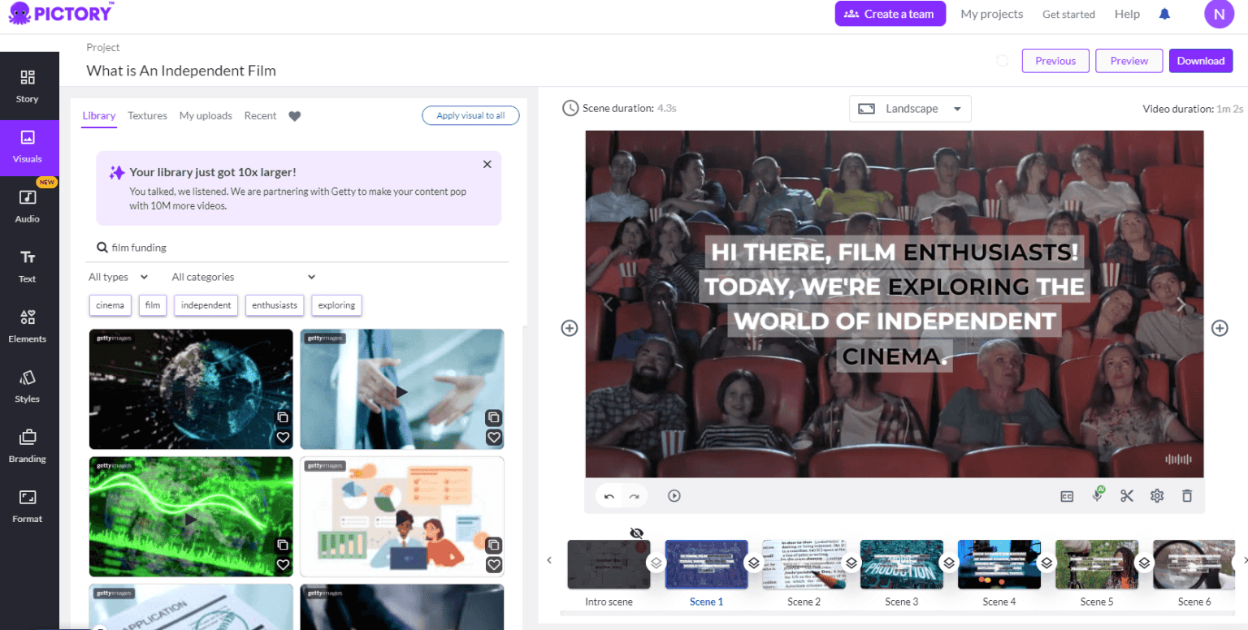Viewport: 1248px width, 630px height.
Task: Delete the current scene with the trash icon
Action: [1187, 495]
